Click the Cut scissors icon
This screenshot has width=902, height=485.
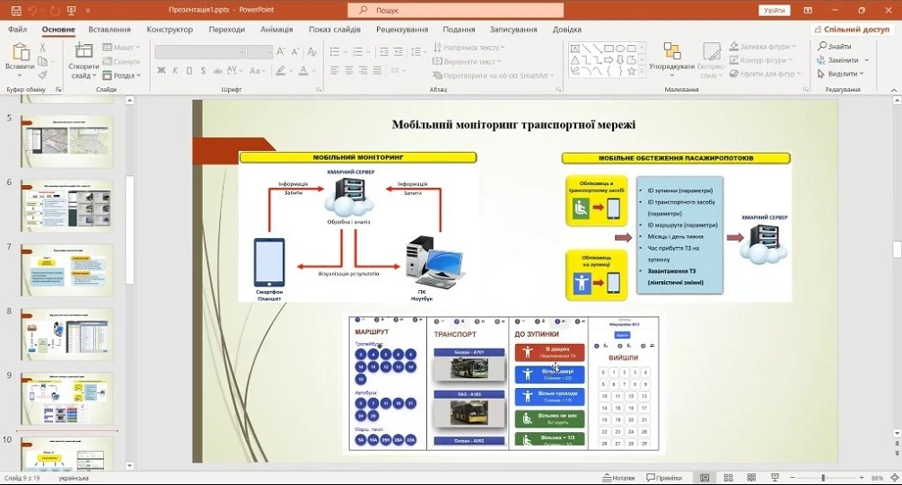[x=42, y=47]
